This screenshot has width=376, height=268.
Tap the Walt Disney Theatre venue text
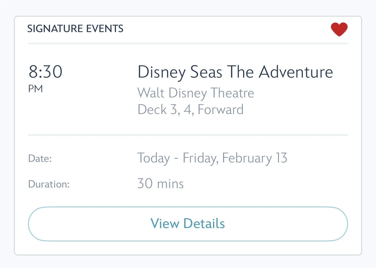click(x=196, y=93)
